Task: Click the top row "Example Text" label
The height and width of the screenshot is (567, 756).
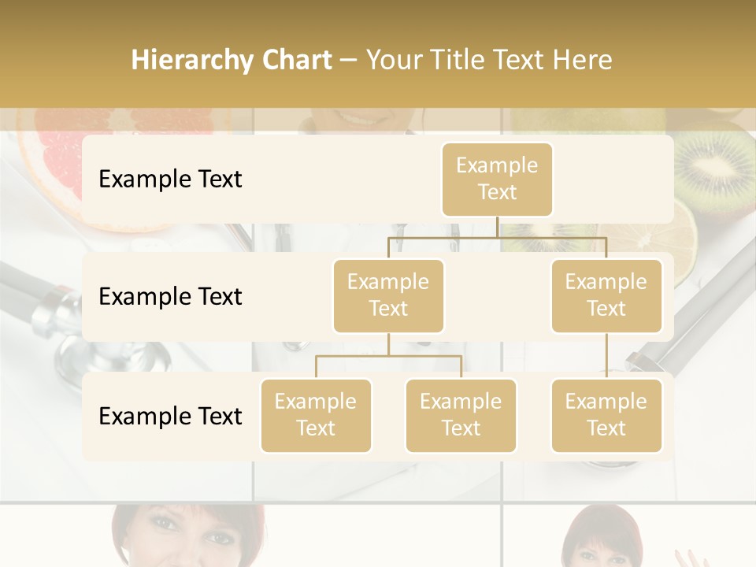Action: click(170, 179)
